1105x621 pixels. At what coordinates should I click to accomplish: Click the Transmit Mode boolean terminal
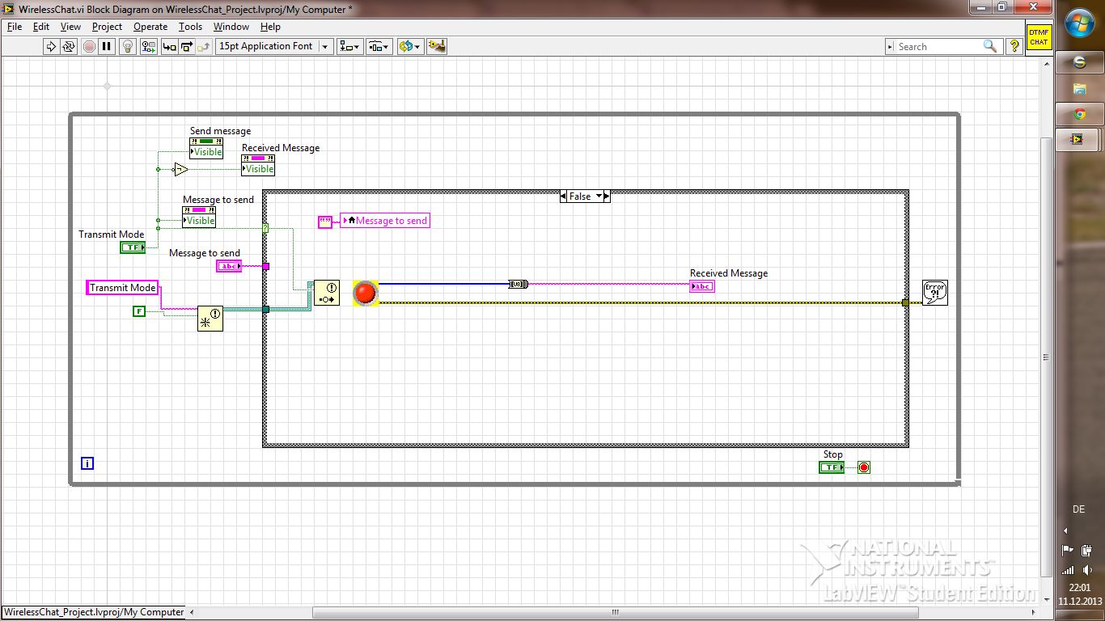coord(132,247)
